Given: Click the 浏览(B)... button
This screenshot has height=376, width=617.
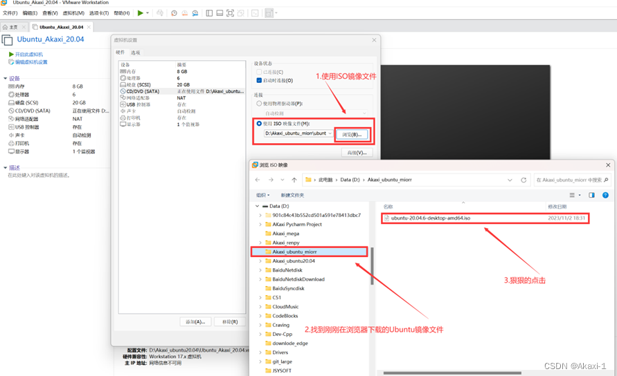Looking at the screenshot, I should 352,134.
